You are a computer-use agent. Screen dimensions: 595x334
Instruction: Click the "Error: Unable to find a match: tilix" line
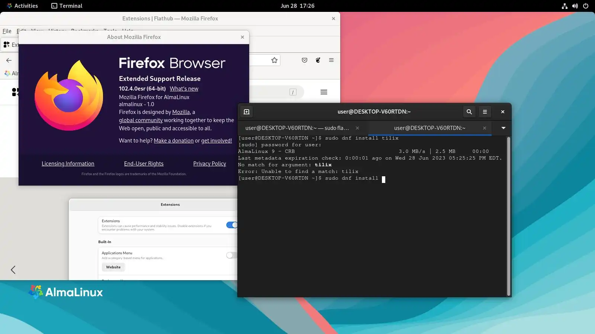298,171
